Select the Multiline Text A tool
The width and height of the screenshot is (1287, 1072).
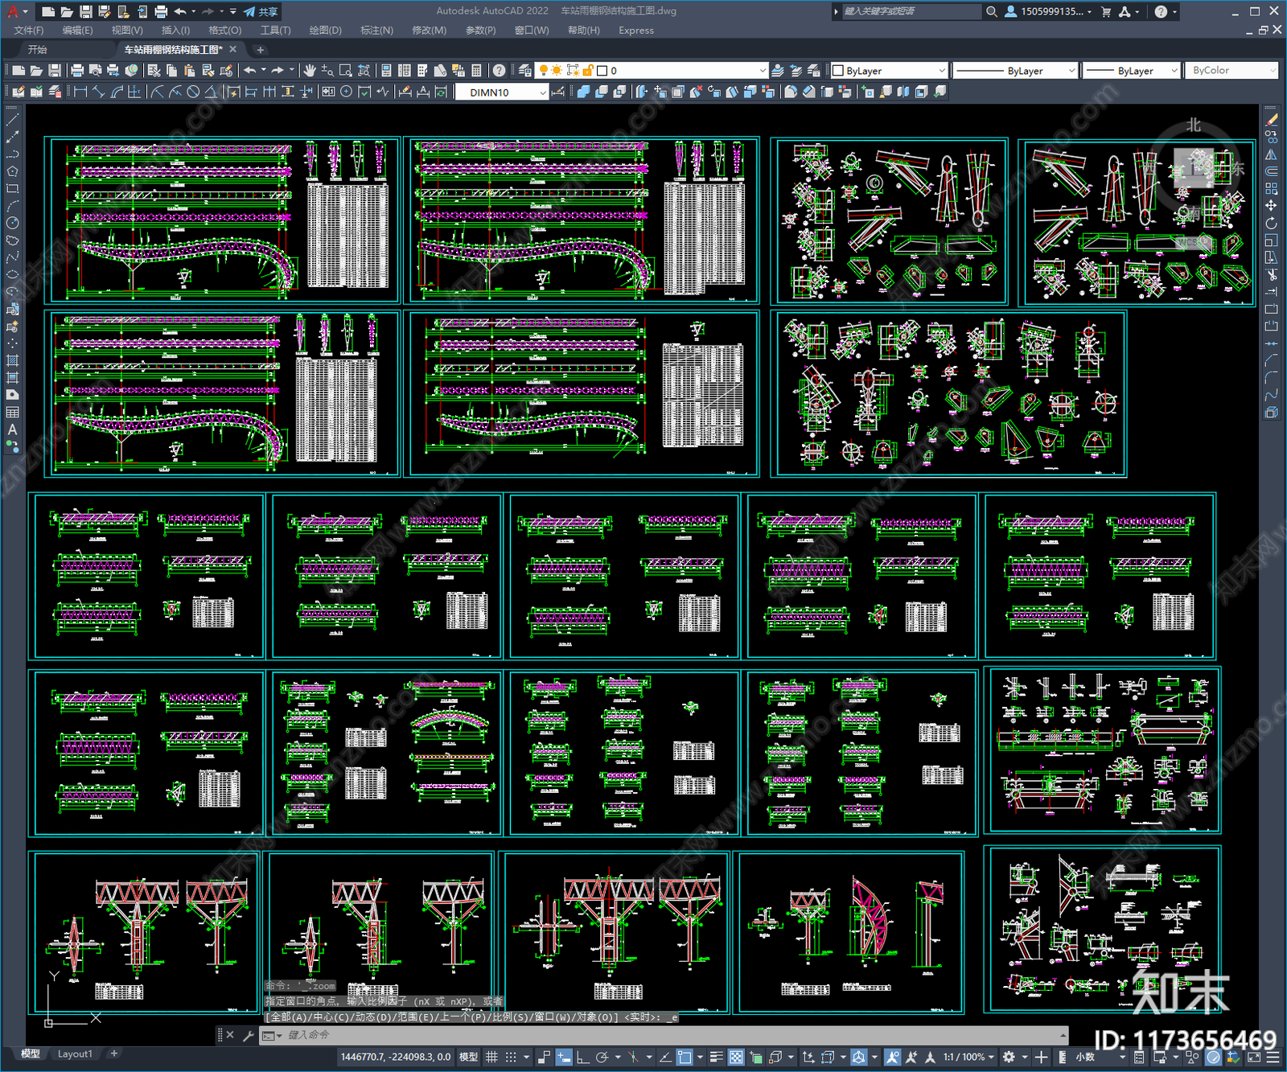(x=12, y=429)
